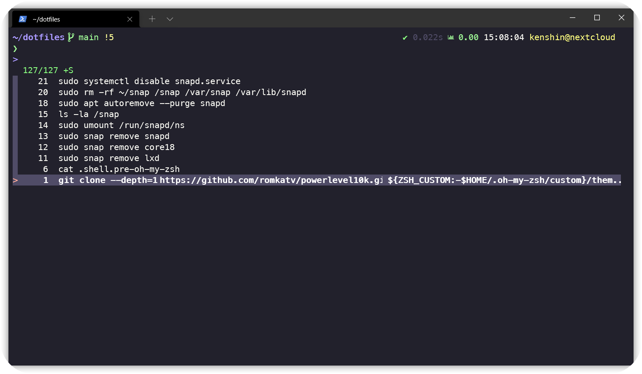Image resolution: width=642 pixels, height=374 pixels.
Task: Click the 0.022s execution time
Action: click(x=428, y=37)
